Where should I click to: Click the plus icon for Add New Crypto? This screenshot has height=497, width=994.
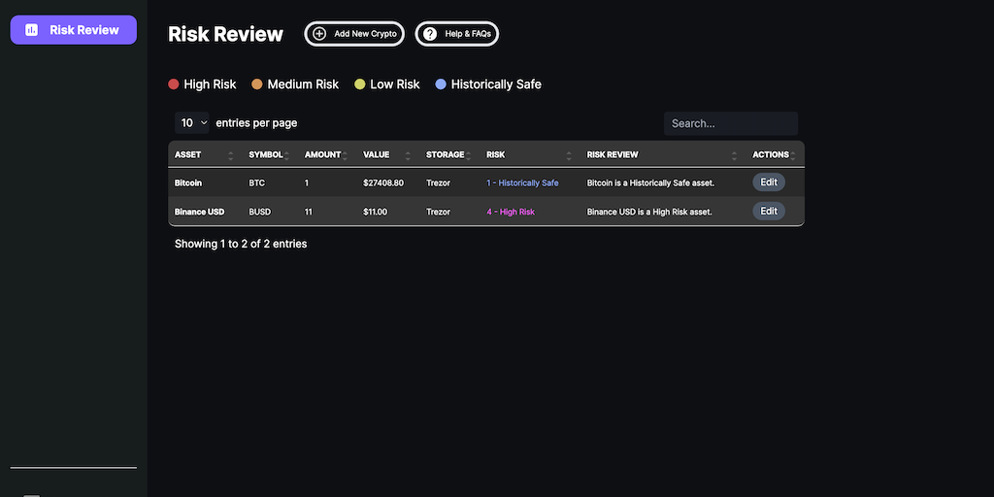[x=319, y=34]
